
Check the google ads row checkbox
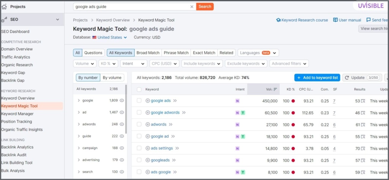[x=139, y=101]
